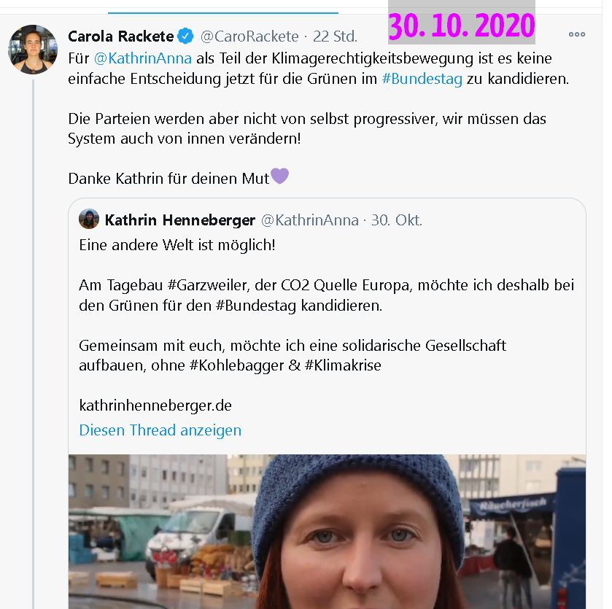Screen dimensions: 612x609
Task: Click Diesen Thread anzeigen link
Action: [160, 430]
